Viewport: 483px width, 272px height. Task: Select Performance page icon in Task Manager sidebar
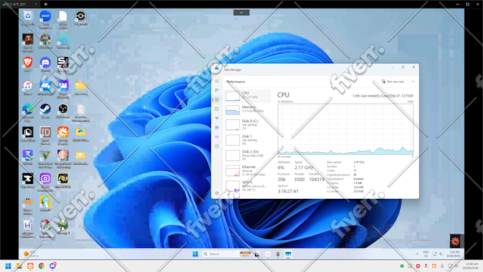pos(217,100)
